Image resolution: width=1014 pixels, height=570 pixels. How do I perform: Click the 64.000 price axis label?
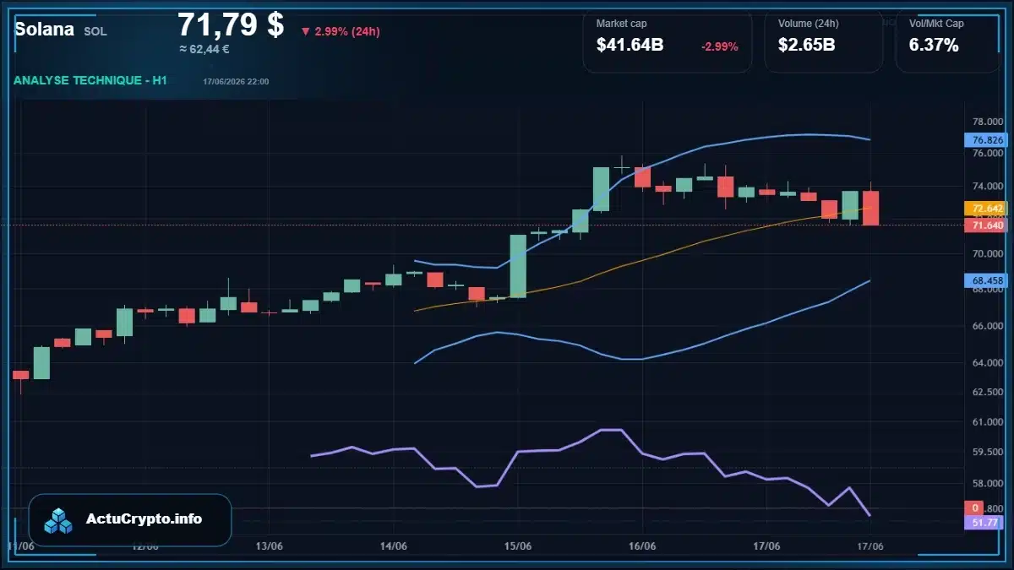coord(988,363)
